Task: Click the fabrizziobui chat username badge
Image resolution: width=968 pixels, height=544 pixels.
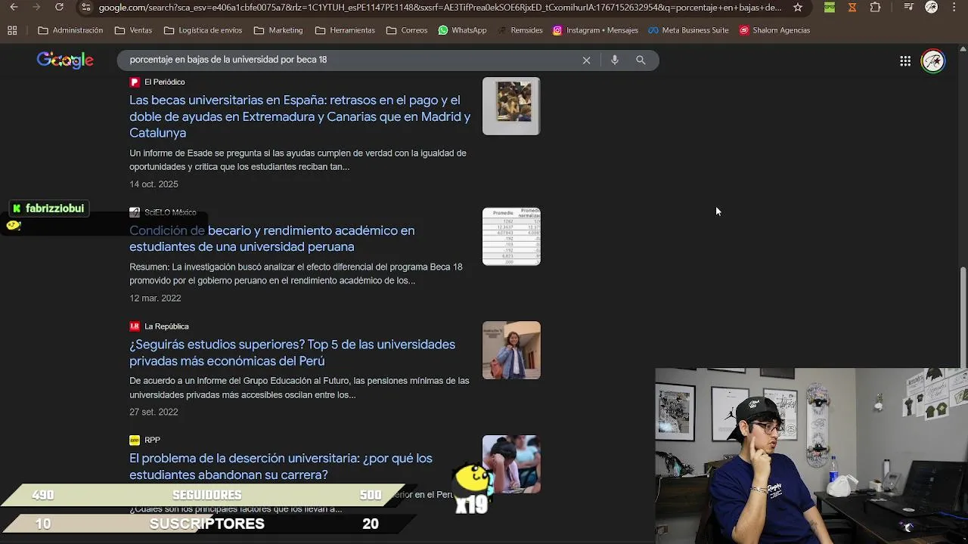Action: [x=48, y=209]
